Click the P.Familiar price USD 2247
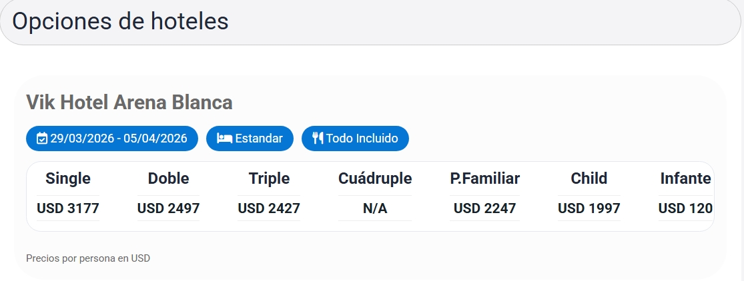744x281 pixels. (485, 208)
